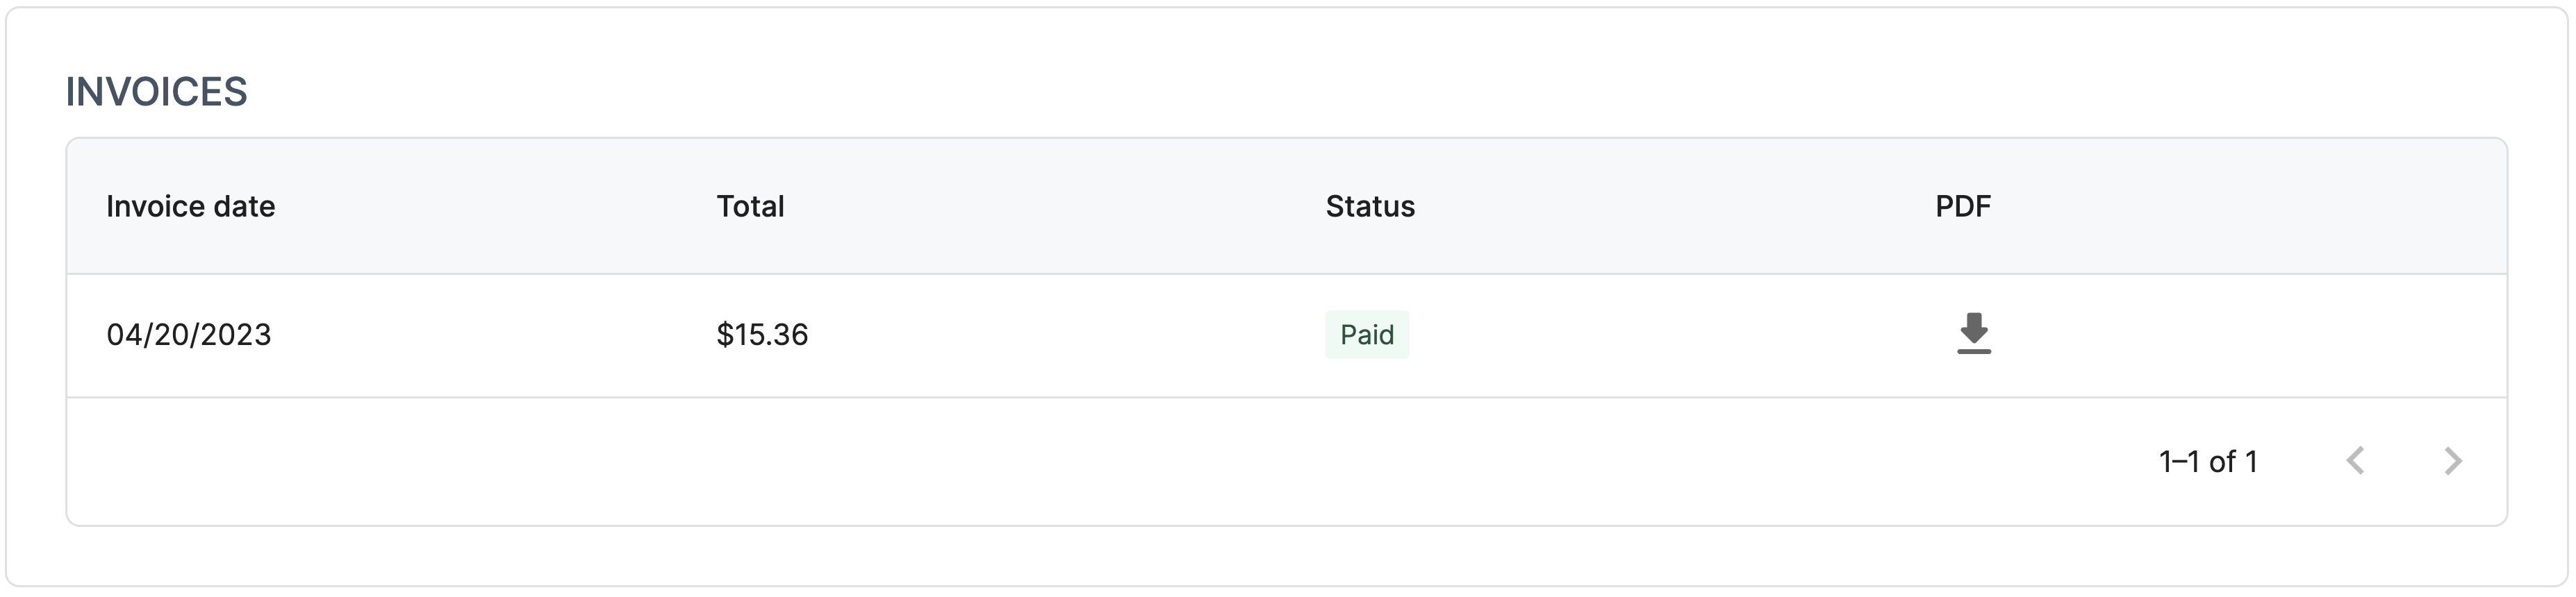
Task: Click the INVOICES section heading
Action: [156, 92]
